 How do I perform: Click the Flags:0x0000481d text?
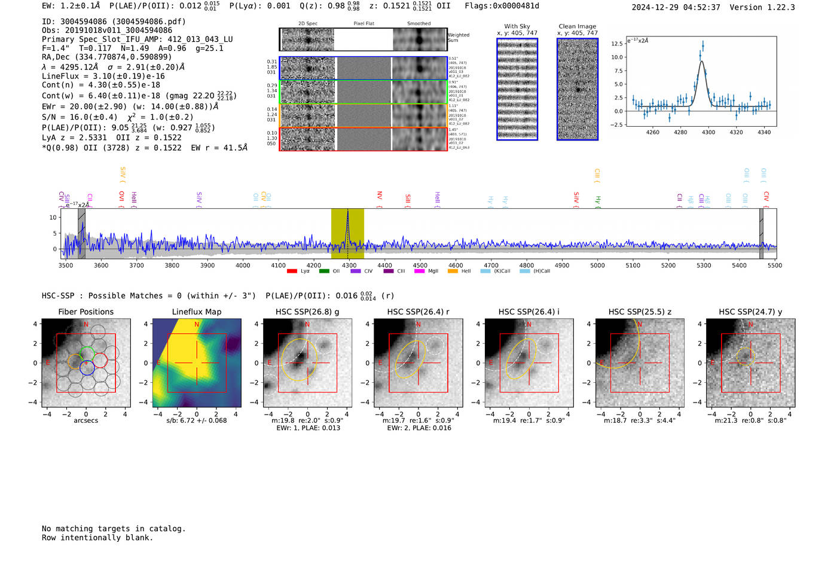pyautogui.click(x=502, y=6)
